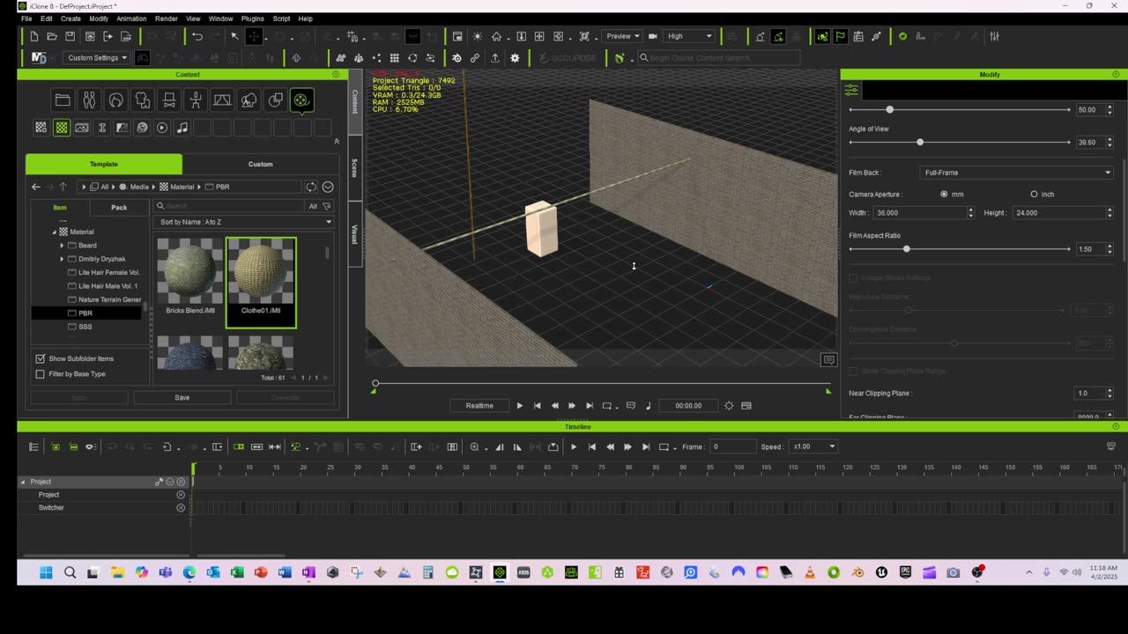The width and height of the screenshot is (1128, 634).
Task: Click timeline toolbar play button
Action: pyautogui.click(x=574, y=446)
